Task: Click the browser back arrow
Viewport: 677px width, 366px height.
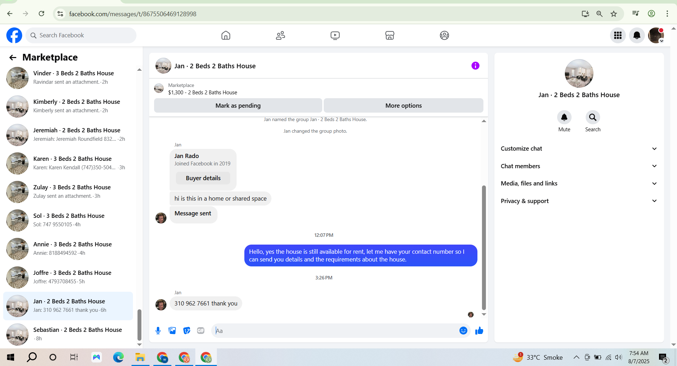Action: tap(10, 14)
